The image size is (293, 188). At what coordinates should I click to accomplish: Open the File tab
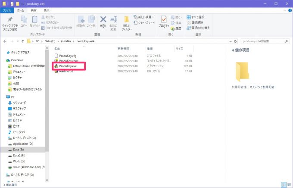(7, 10)
